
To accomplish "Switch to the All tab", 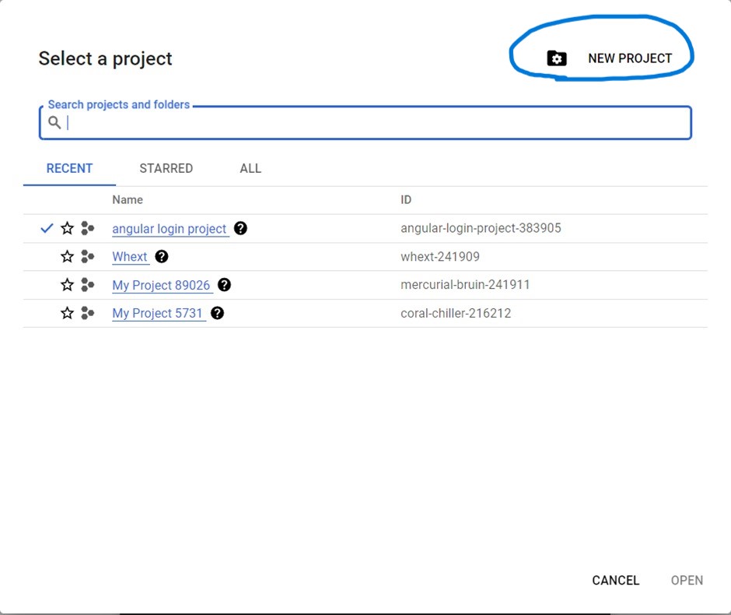I will (x=250, y=168).
